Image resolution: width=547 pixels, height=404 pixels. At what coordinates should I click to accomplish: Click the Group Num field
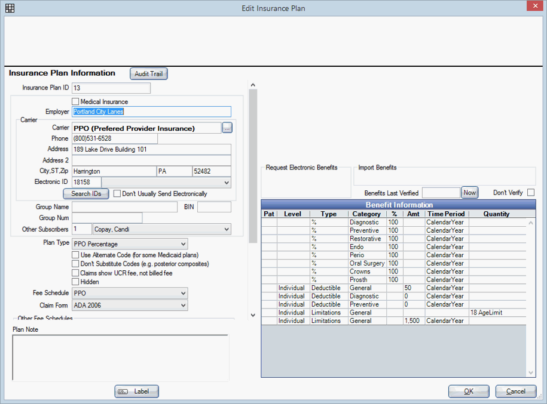coord(107,218)
